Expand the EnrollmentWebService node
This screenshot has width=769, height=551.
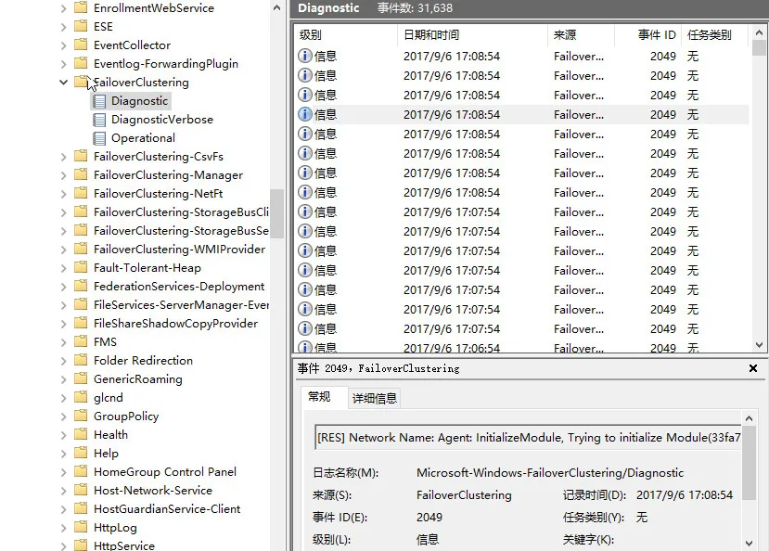click(63, 8)
